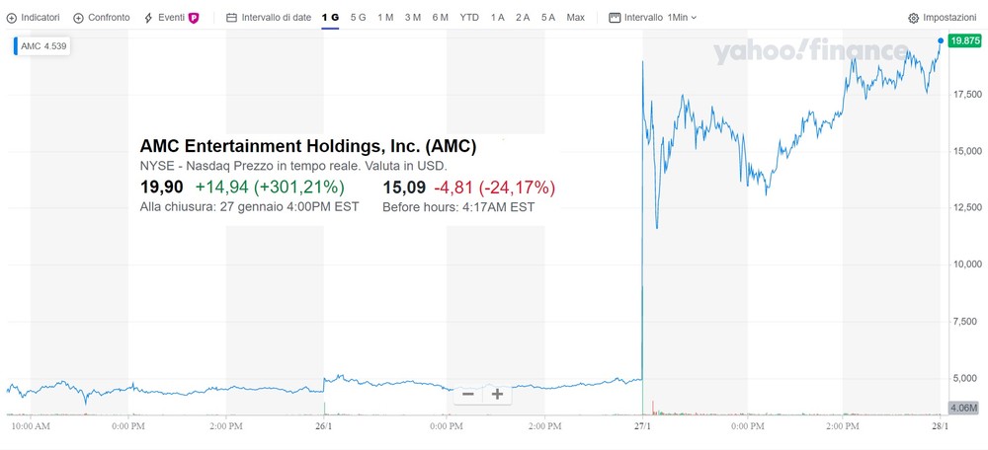Open Eventi lightning bolt icon
This screenshot has width=988, height=450.
point(149,18)
